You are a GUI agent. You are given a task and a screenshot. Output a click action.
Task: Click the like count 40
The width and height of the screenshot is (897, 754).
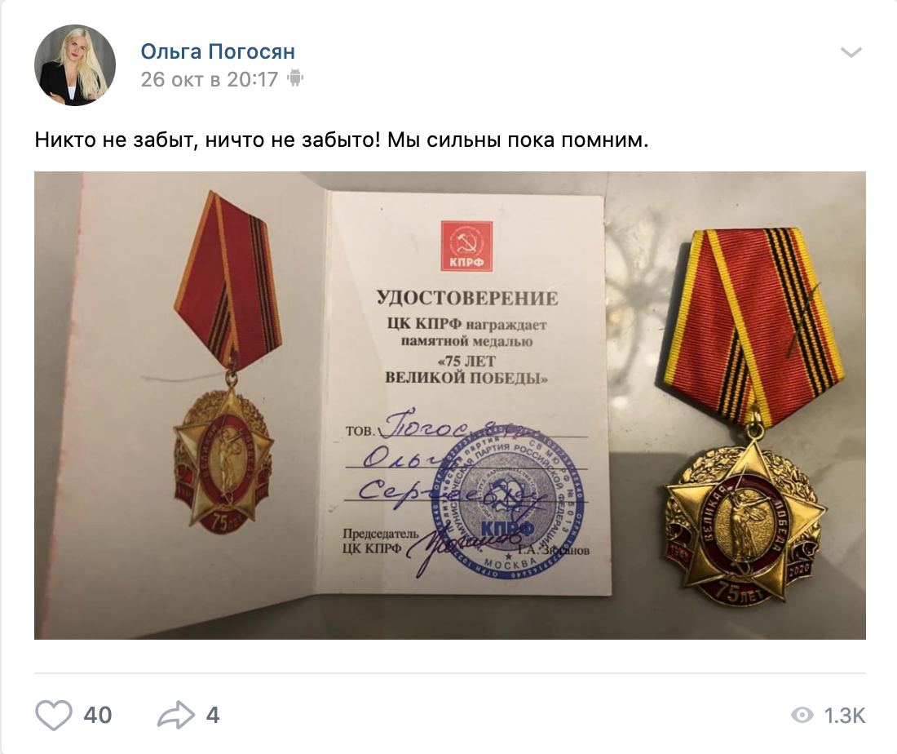point(98,715)
